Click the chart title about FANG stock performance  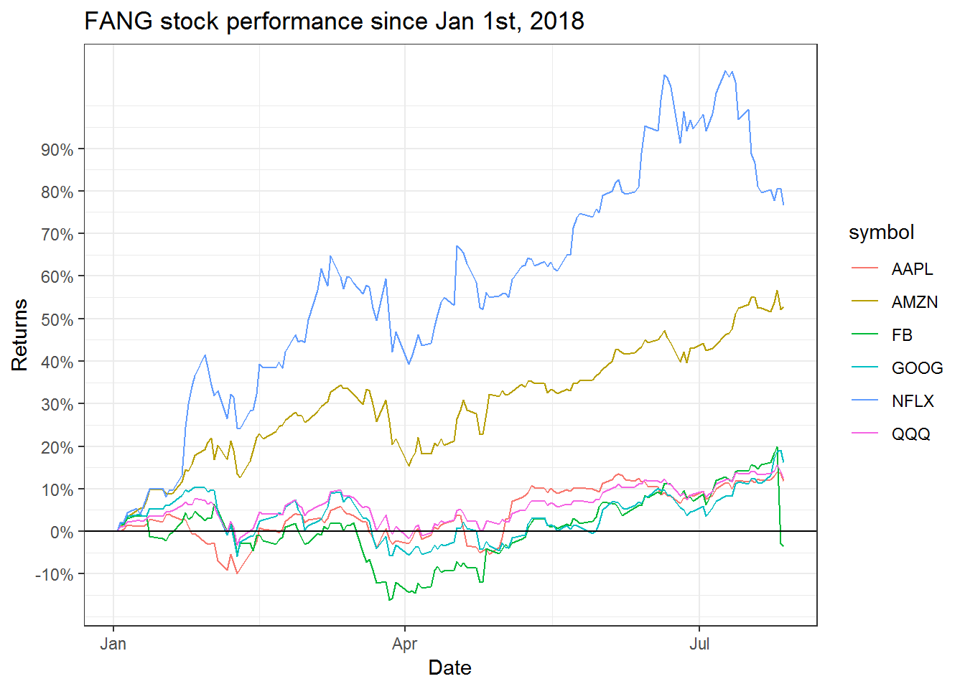pyautogui.click(x=334, y=22)
